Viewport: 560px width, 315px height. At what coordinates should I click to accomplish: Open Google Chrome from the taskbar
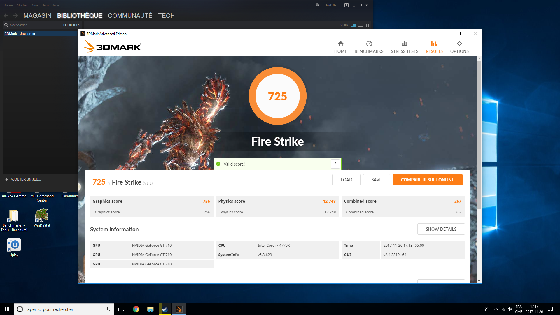(136, 309)
